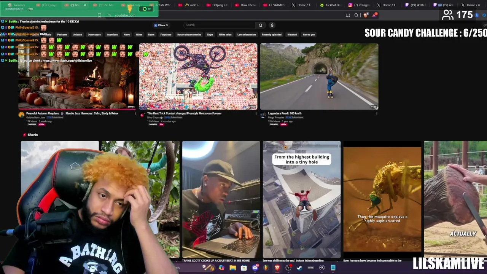
Task: Select the Fireplaces category chip
Action: [166, 35]
